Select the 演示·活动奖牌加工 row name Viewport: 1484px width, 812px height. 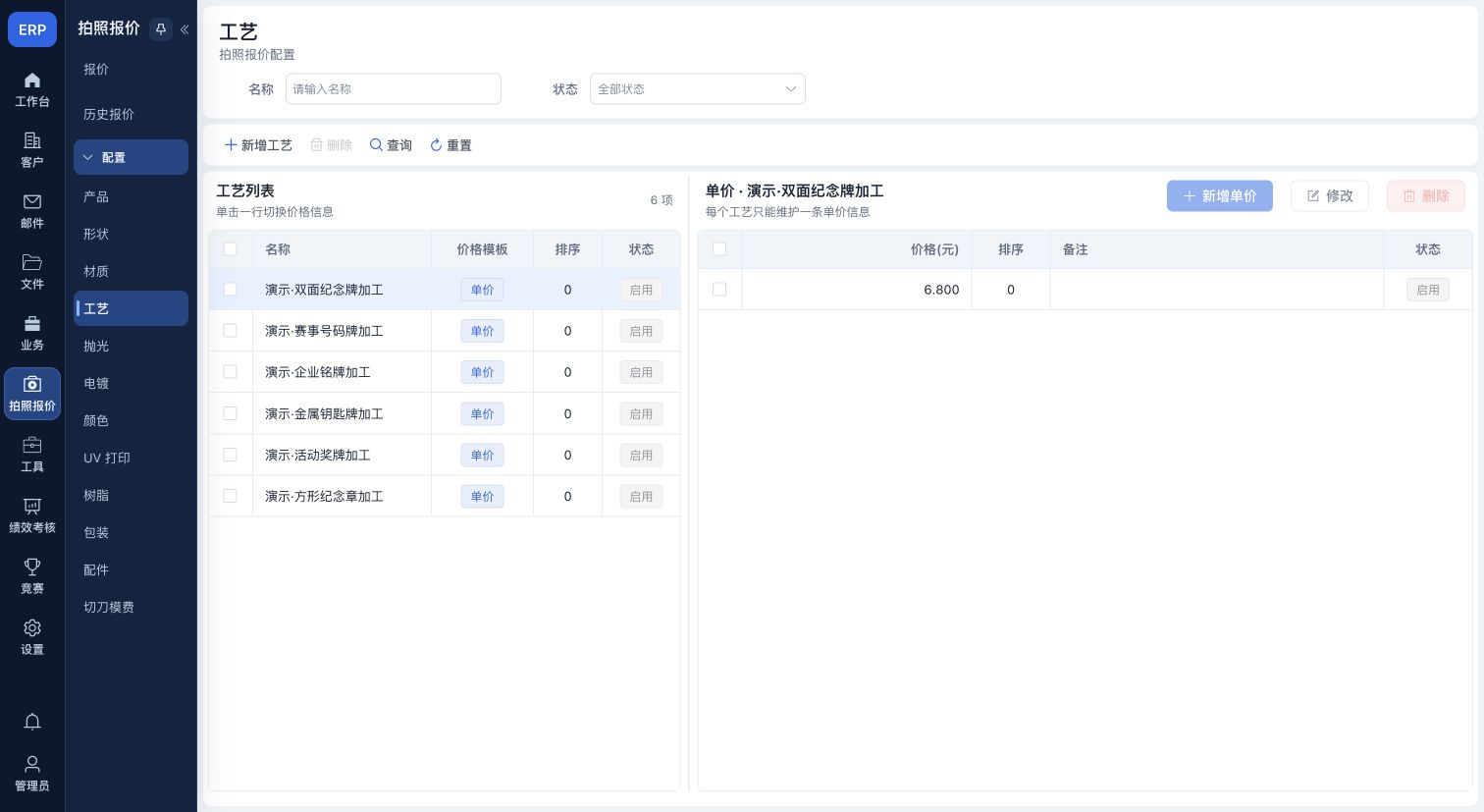[x=318, y=455]
